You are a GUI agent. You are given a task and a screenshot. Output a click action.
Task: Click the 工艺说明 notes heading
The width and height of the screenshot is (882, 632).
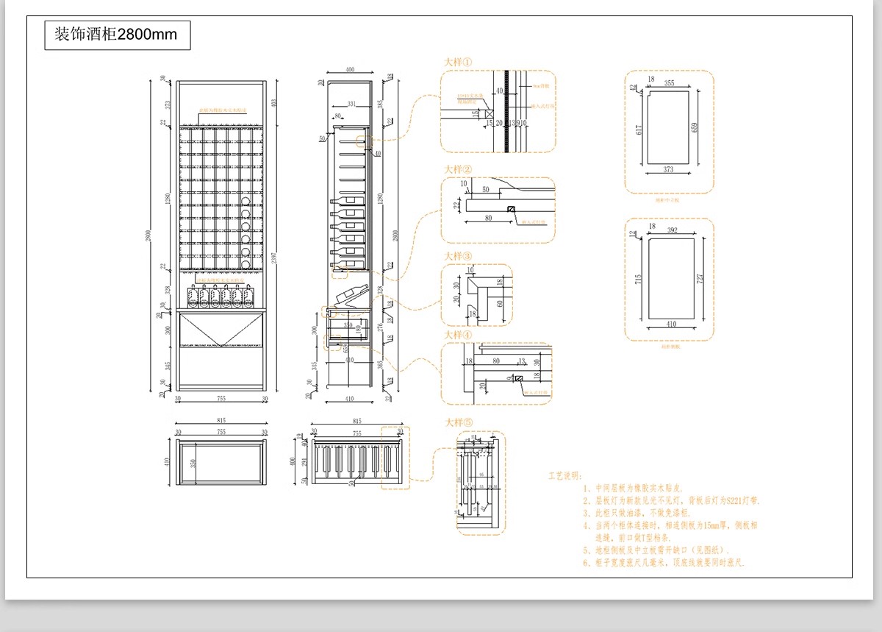564,475
